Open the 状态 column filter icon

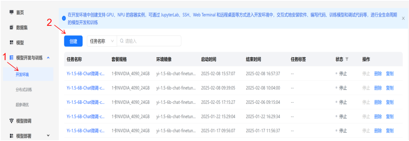point(347,59)
